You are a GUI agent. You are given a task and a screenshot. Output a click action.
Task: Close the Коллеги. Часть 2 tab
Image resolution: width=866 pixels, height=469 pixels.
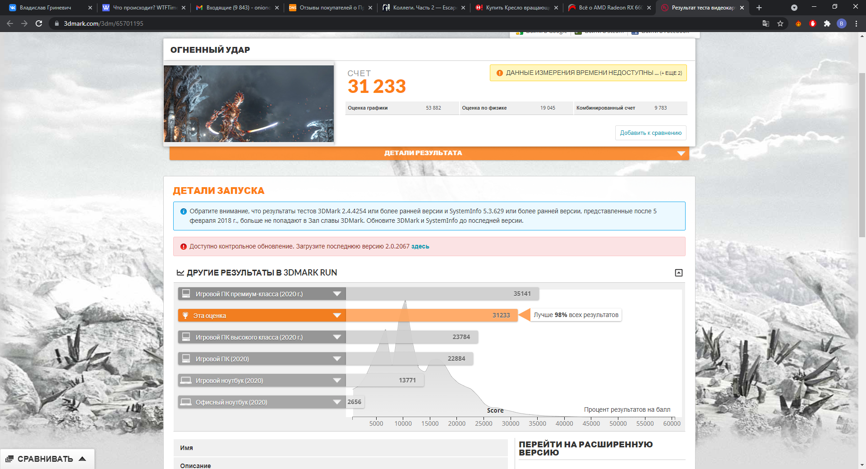click(463, 8)
